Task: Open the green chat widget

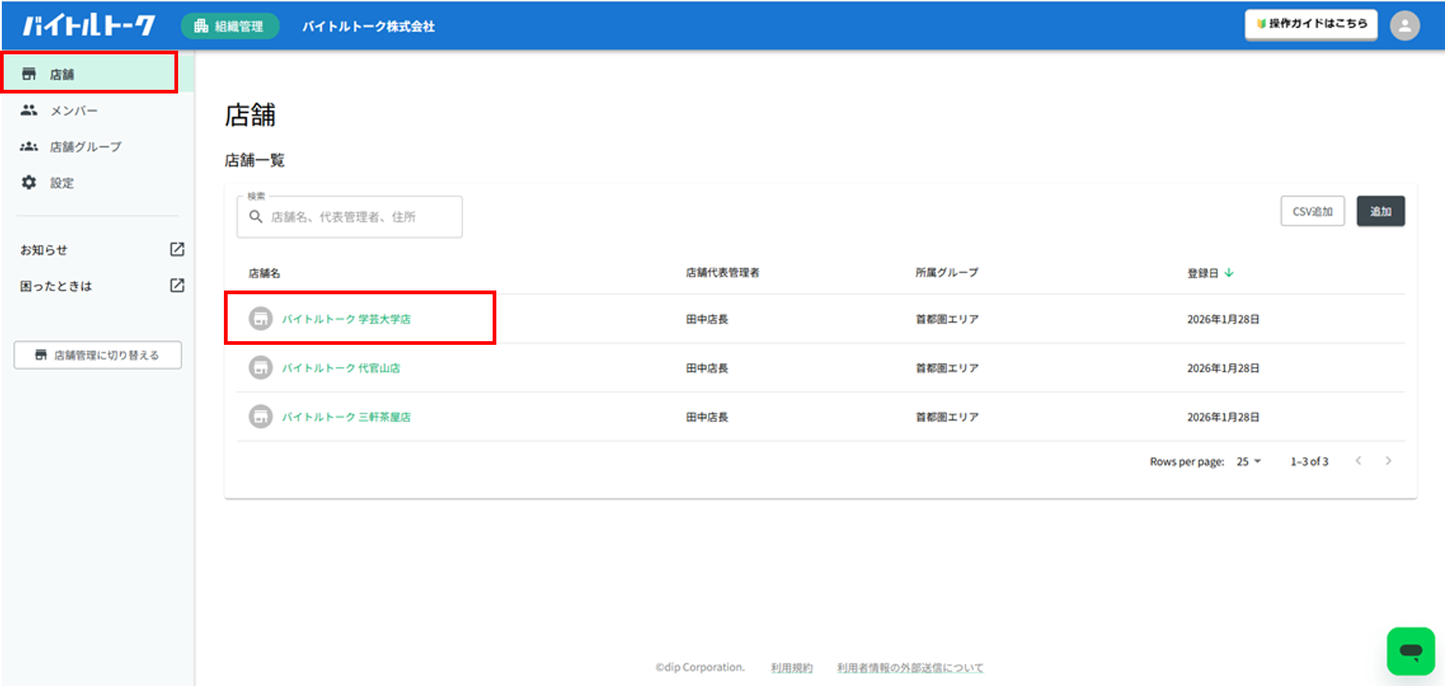Action: click(x=1410, y=651)
